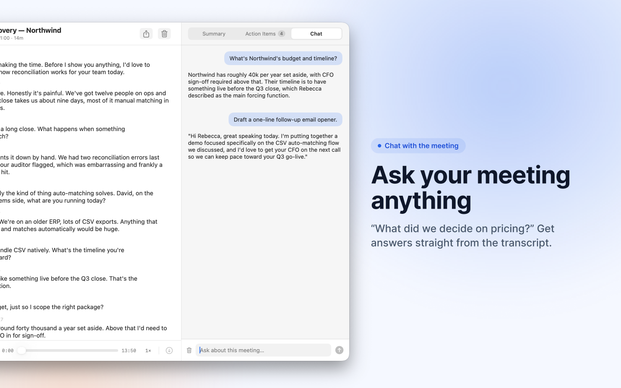The image size is (621, 388).
Task: Send the chat message with the arrow button
Action: [339, 350]
